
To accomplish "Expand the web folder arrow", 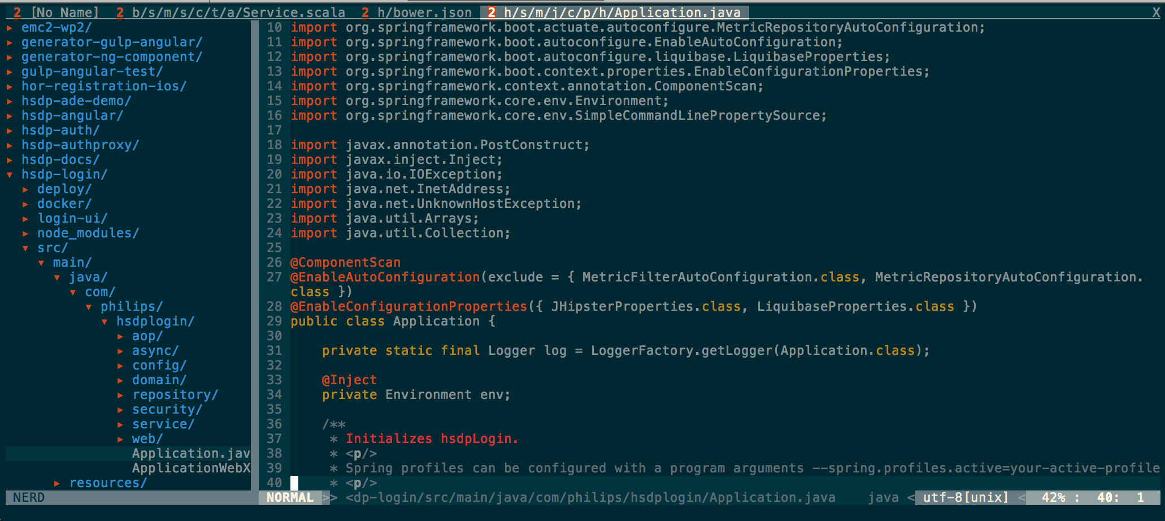I will pos(121,439).
